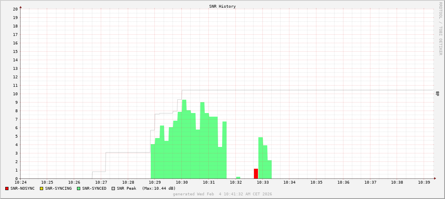Select the SNR-SYNCING legend label
Viewport: 445px width, 199px height.
pyautogui.click(x=58, y=189)
